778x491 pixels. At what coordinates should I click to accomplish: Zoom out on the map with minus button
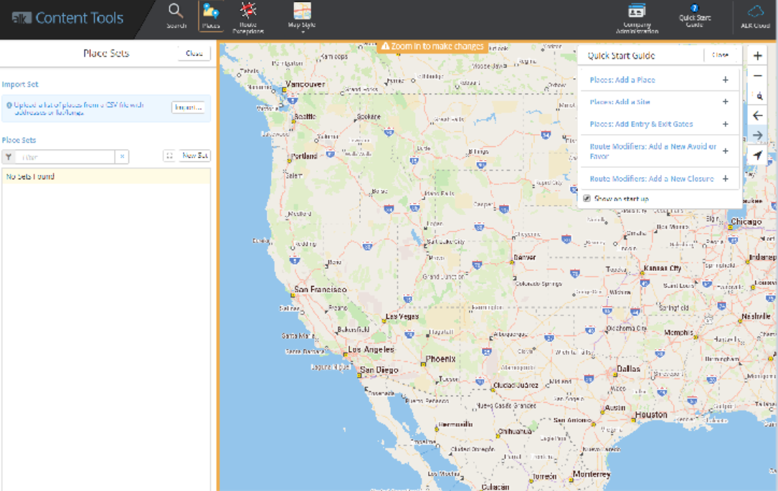click(x=757, y=76)
